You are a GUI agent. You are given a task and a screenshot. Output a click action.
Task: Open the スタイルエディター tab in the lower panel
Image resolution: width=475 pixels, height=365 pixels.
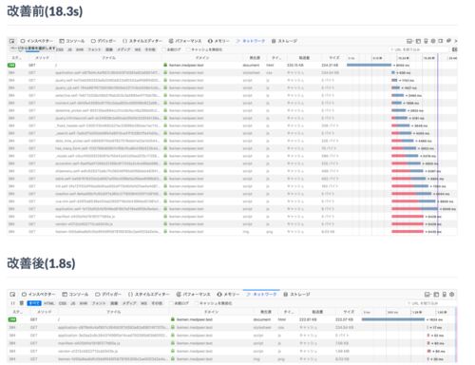(149, 295)
